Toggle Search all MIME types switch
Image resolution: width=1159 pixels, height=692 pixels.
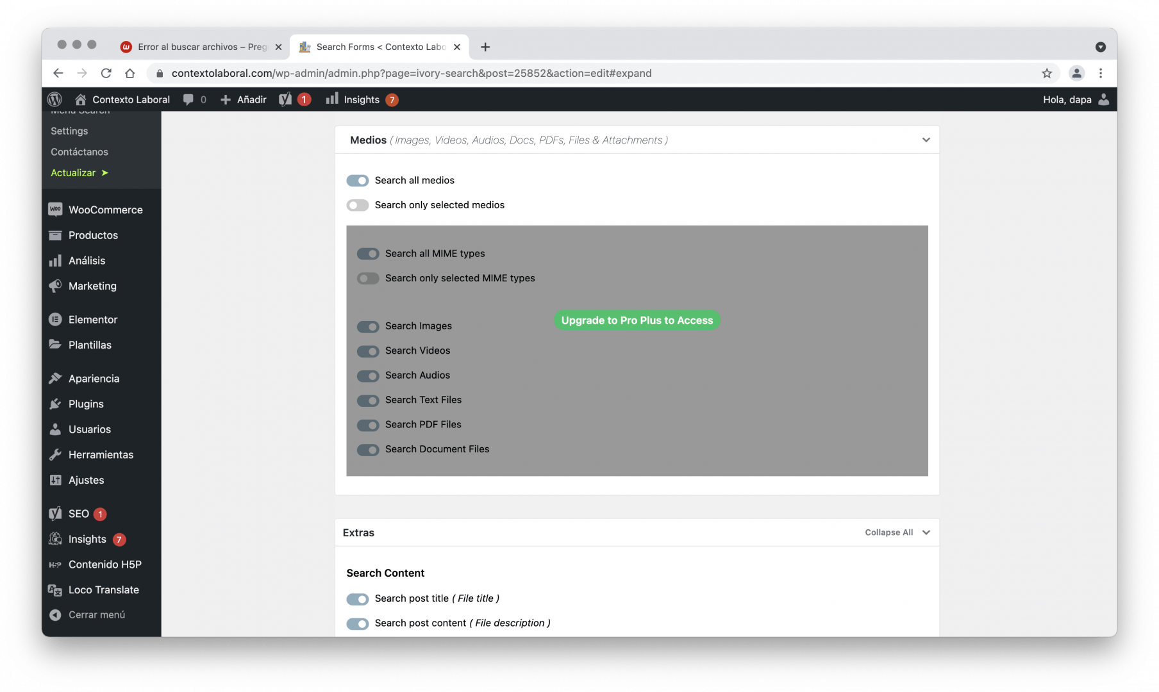[x=368, y=254]
